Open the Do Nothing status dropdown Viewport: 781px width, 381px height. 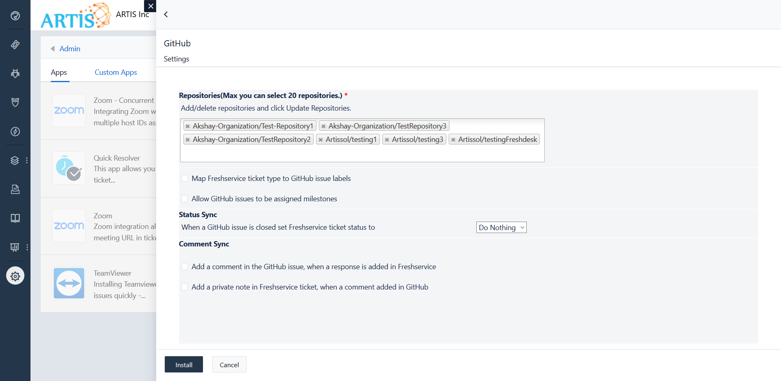pos(501,228)
